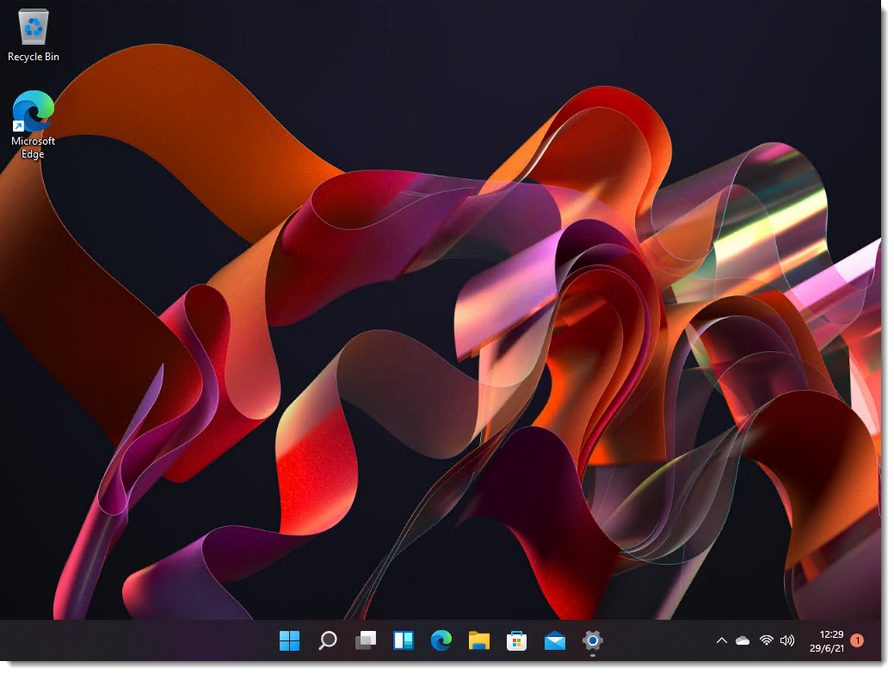Image resolution: width=894 pixels, height=674 pixels.
Task: Open notification center via the badge showing 1
Action: point(856,640)
